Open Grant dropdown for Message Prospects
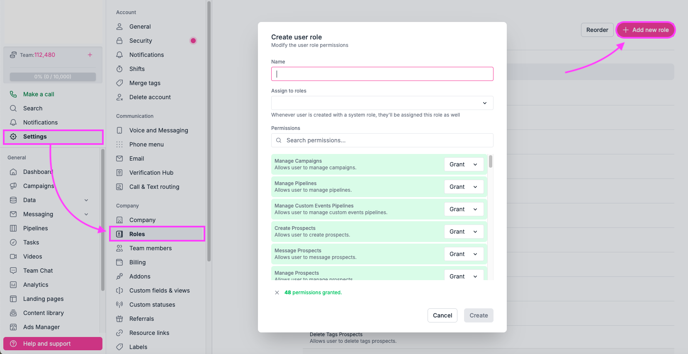Image resolution: width=688 pixels, height=354 pixels. click(x=464, y=254)
